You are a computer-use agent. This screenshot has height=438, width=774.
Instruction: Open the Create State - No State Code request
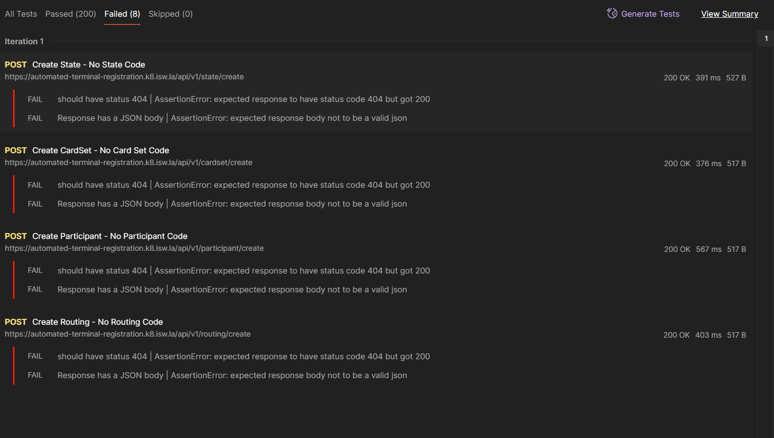pyautogui.click(x=89, y=65)
